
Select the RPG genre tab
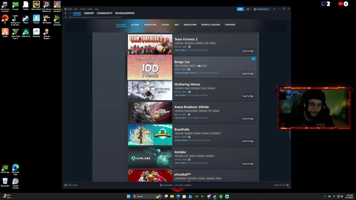pyautogui.click(x=177, y=25)
